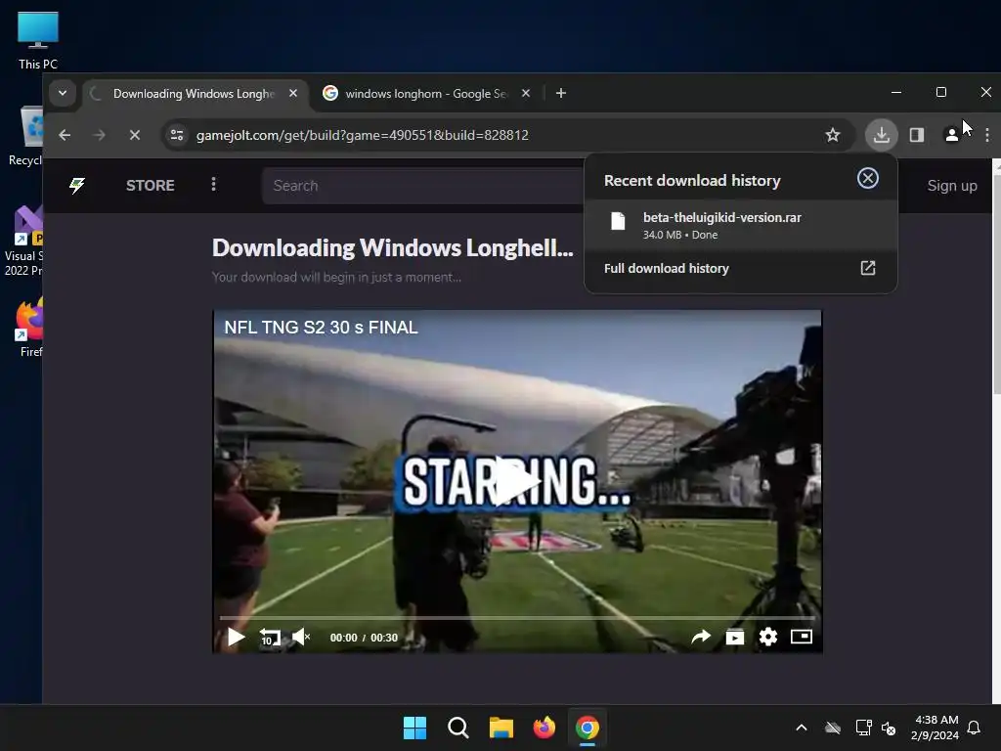The image size is (1001, 751).
Task: Open the Game Jolt STORE page
Action: 150,185
